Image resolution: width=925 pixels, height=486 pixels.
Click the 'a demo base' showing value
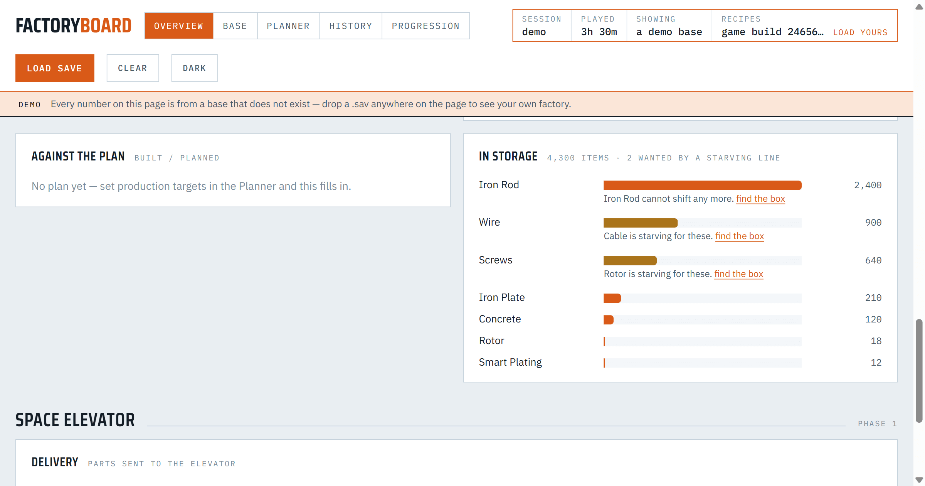pyautogui.click(x=669, y=32)
